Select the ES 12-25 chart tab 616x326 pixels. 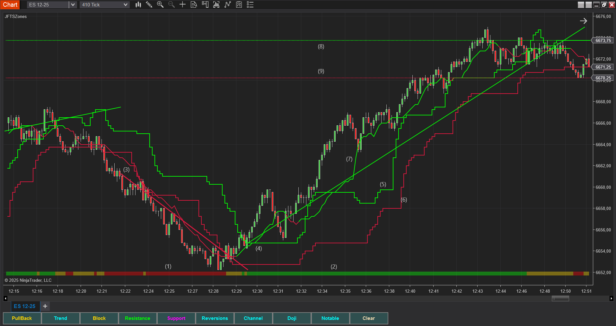[x=25, y=306]
